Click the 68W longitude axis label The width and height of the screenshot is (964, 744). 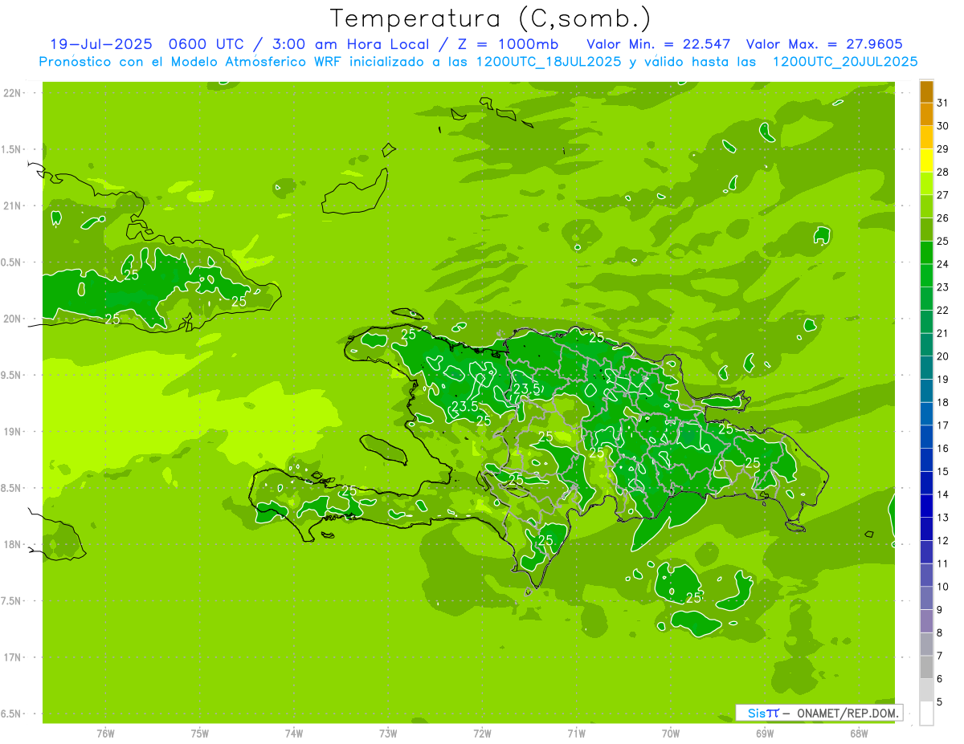pyautogui.click(x=859, y=734)
